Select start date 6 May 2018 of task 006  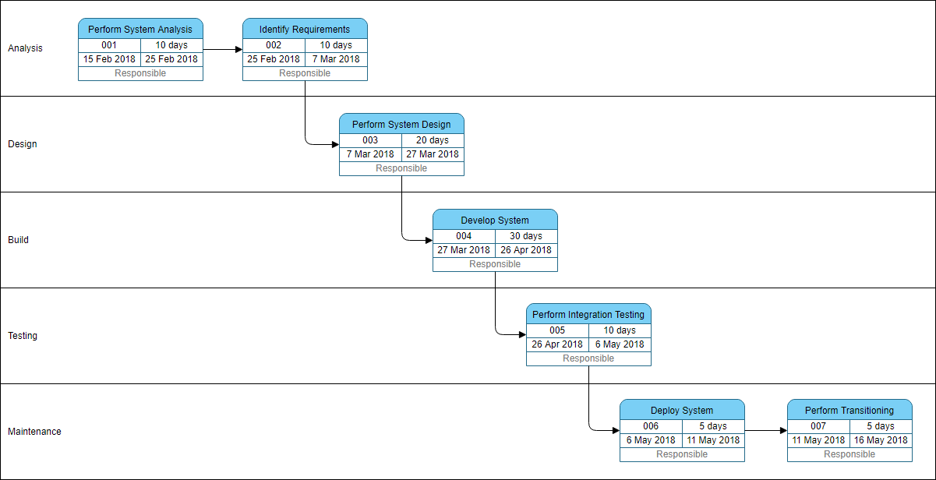pyautogui.click(x=651, y=440)
